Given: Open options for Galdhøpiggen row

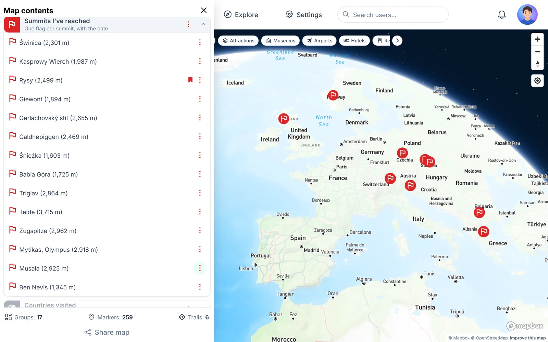Looking at the screenshot, I should (x=200, y=136).
